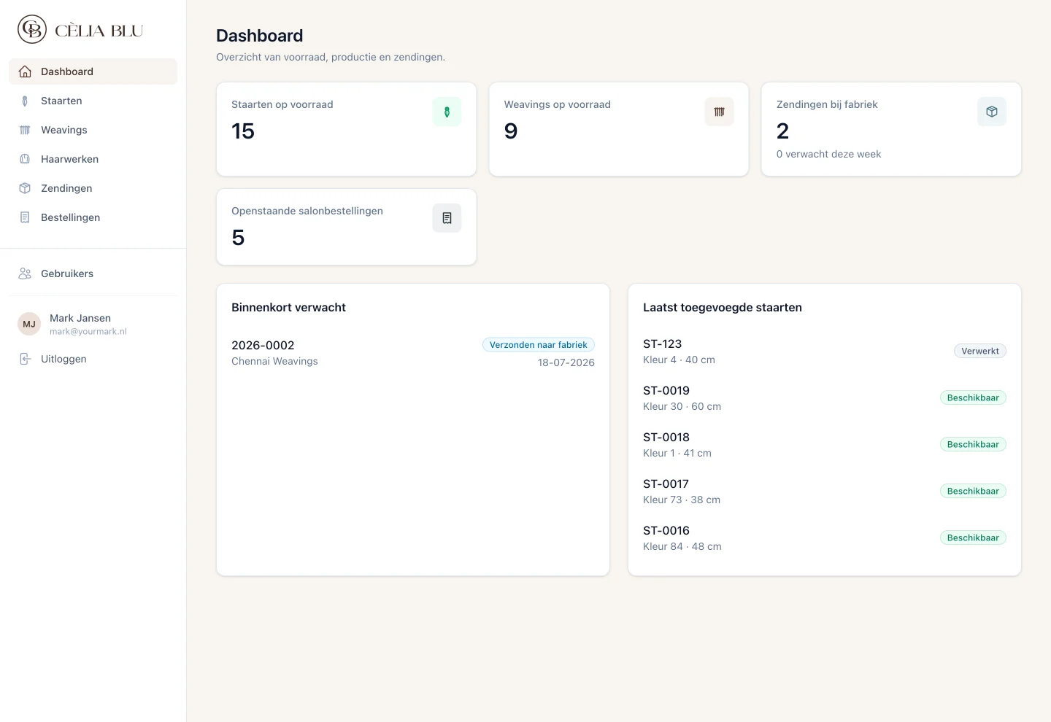Click the Cèlia Blu logo
Screen dimensions: 1051x722
tap(80, 30)
